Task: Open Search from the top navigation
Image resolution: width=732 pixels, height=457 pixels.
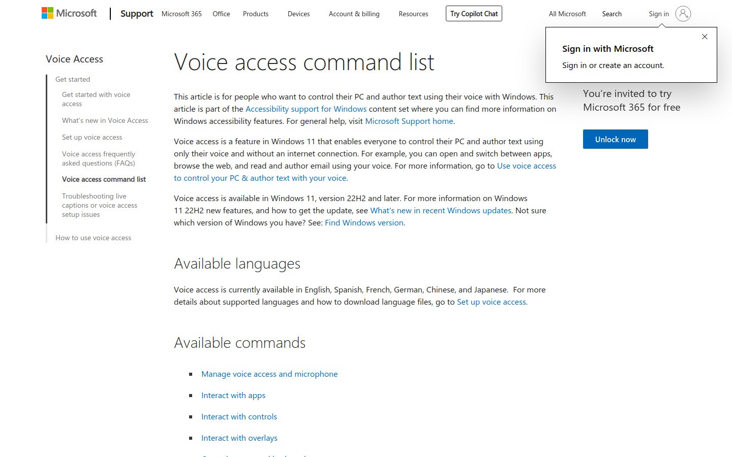Action: tap(612, 14)
